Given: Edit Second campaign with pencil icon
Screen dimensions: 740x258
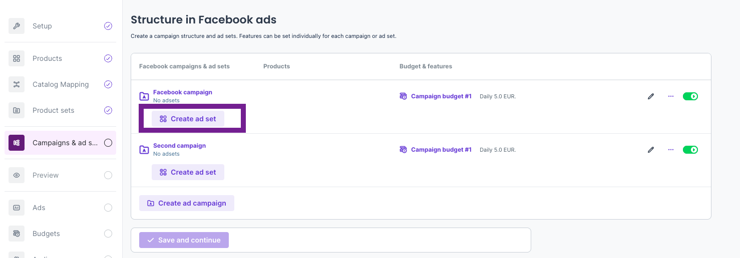Looking at the screenshot, I should [651, 150].
